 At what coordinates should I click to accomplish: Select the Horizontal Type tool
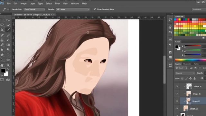pyautogui.click(x=8, y=55)
